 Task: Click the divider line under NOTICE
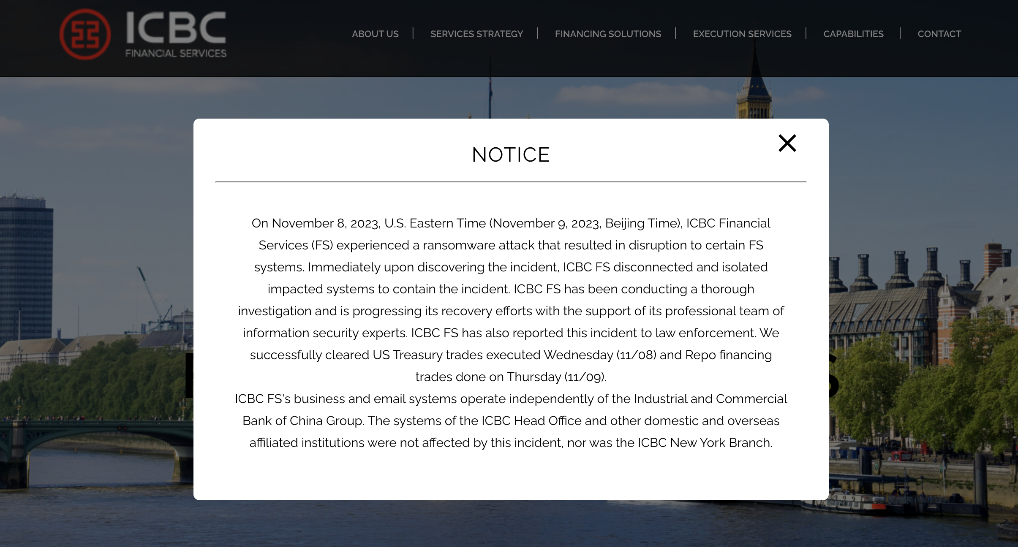coord(511,181)
